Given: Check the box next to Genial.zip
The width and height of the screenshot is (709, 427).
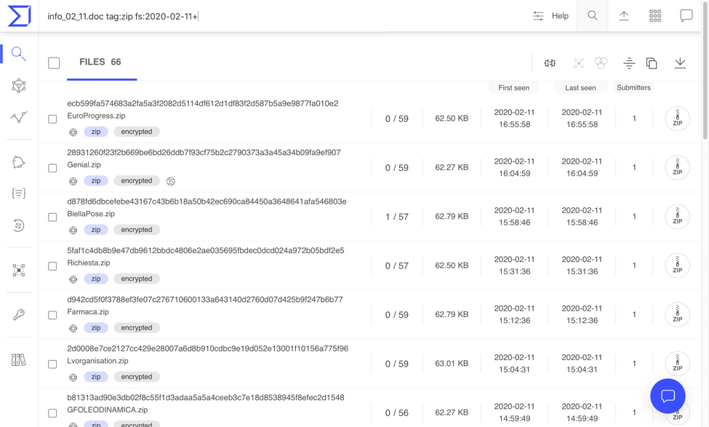Looking at the screenshot, I should click(52, 168).
